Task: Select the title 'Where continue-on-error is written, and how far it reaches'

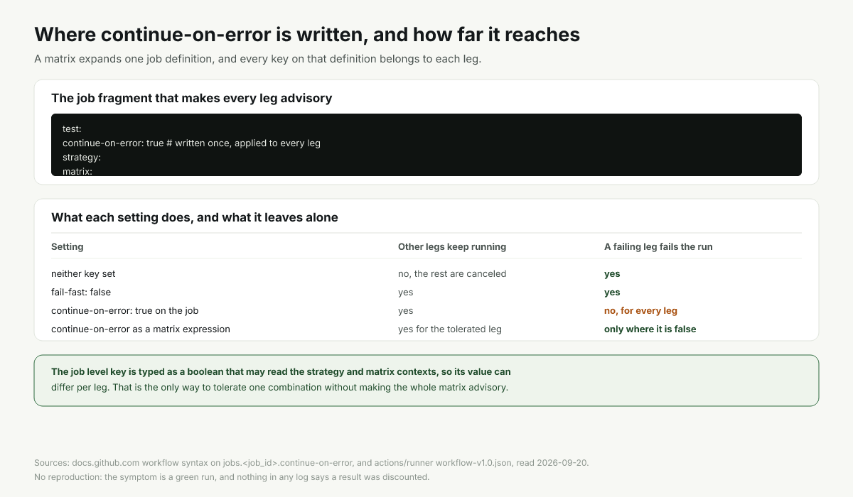Action: 307,34
